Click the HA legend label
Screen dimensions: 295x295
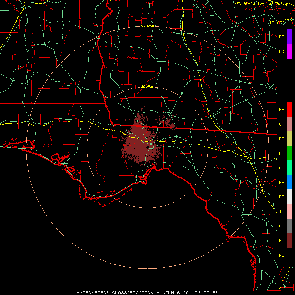282,110
